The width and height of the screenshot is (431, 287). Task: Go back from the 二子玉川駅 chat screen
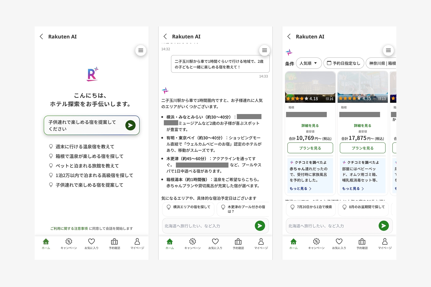(x=165, y=36)
